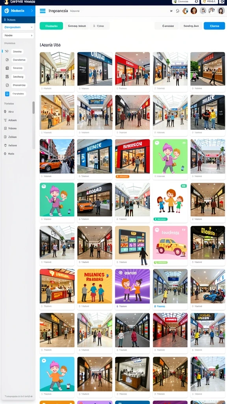Screen dimensions: 227x404
Task: Click the first sidebar list item icon
Action: (7, 52)
